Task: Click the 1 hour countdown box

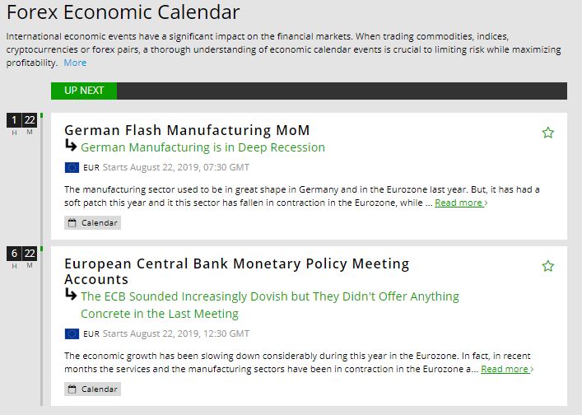Action: point(14,121)
